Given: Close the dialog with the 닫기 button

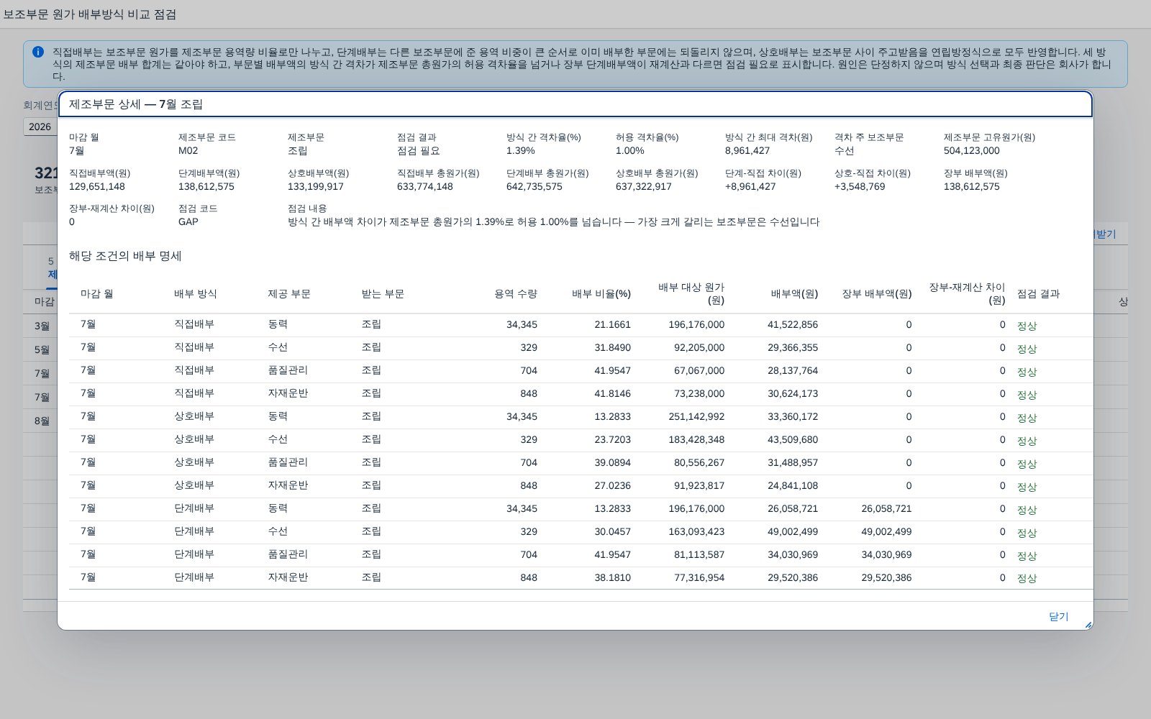Looking at the screenshot, I should 1058,617.
